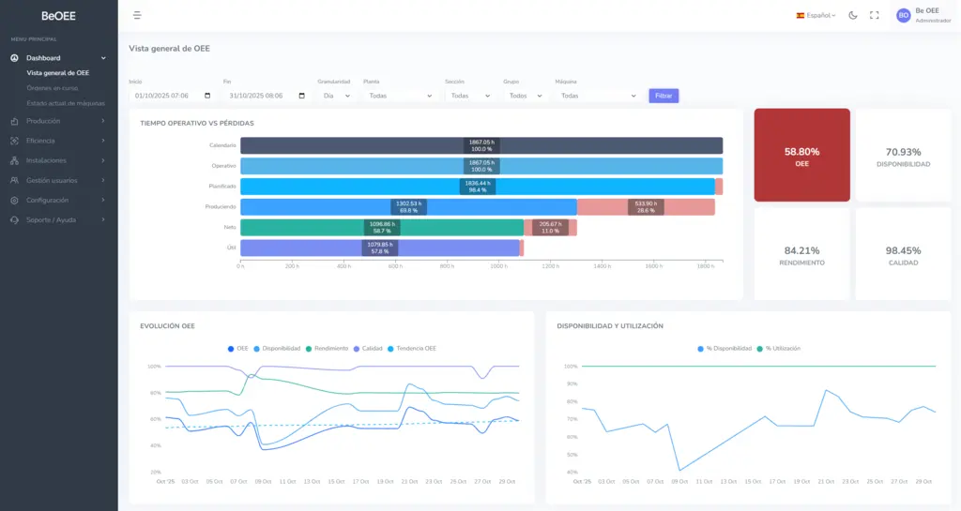Open the BO user avatar
The height and width of the screenshot is (511, 961).
(x=903, y=15)
